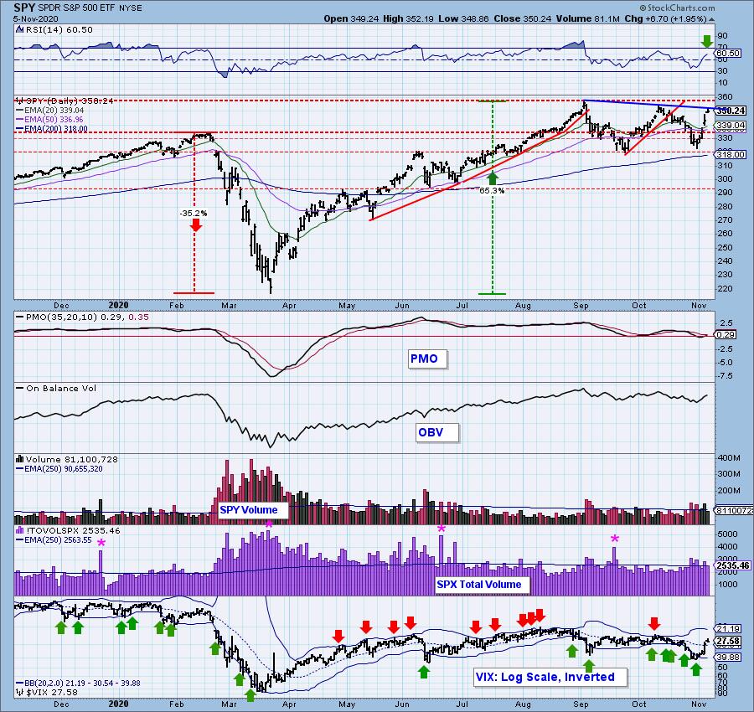
Task: Click the green down arrow in the RSI panel
Action: (x=706, y=41)
